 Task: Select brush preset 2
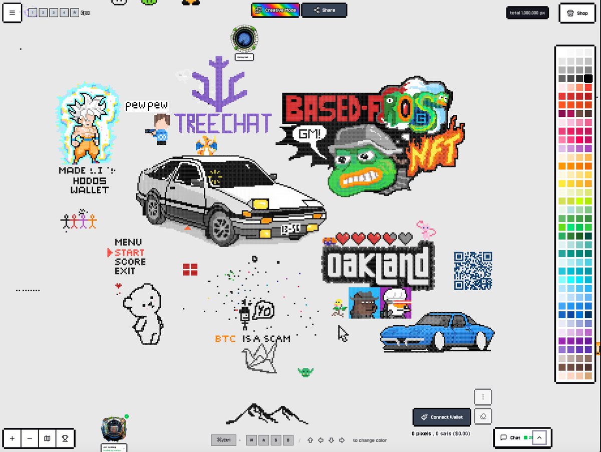point(43,13)
